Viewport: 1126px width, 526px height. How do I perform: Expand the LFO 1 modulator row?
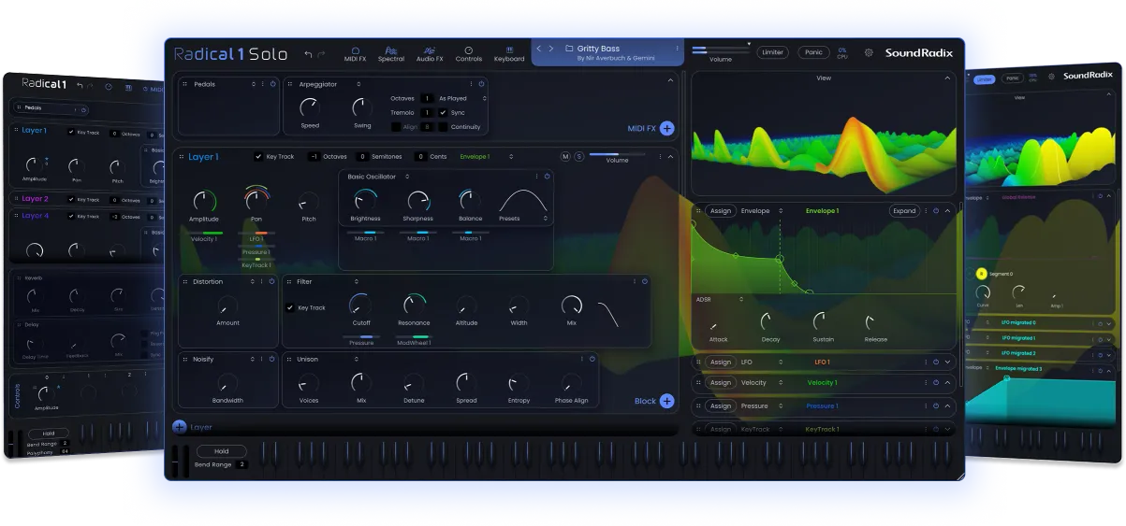click(947, 362)
